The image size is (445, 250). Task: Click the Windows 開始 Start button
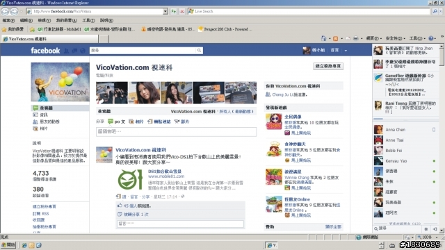pyautogui.click(x=8, y=245)
